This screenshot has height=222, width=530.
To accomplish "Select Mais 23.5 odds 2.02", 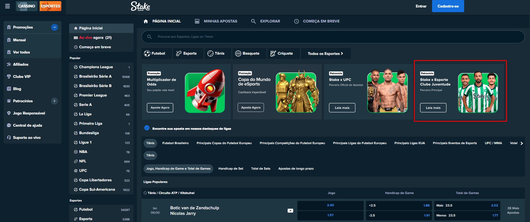I will coord(467,205).
